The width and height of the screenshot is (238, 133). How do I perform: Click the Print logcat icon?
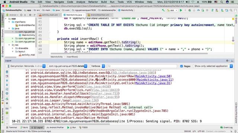click(x=7, y=93)
